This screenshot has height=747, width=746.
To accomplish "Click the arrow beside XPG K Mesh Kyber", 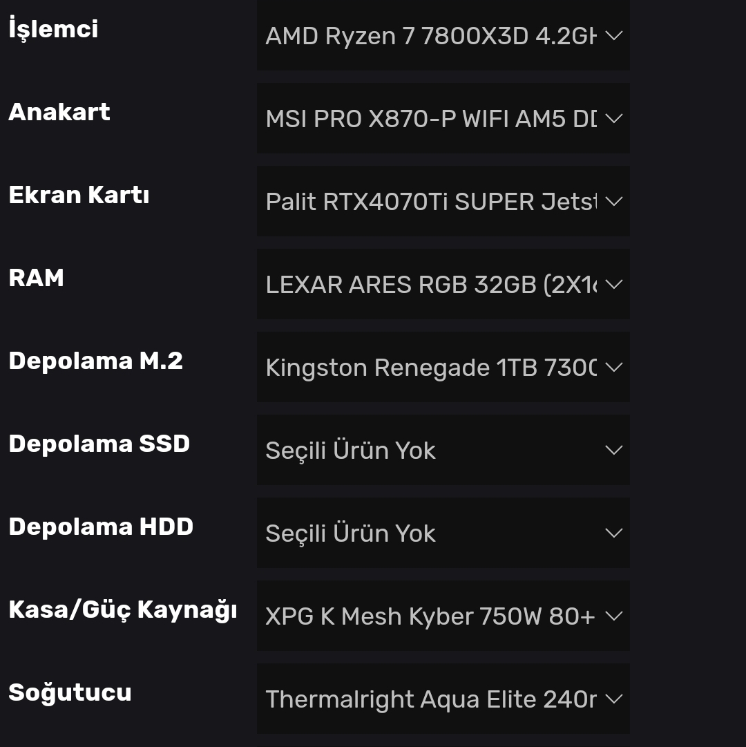I will (x=613, y=616).
